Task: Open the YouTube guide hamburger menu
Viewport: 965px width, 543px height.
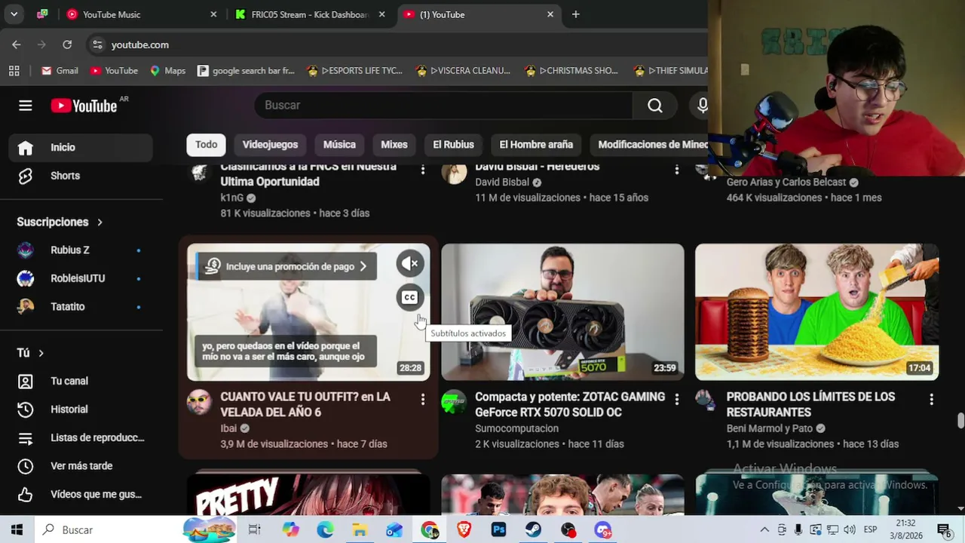Action: pos(26,106)
